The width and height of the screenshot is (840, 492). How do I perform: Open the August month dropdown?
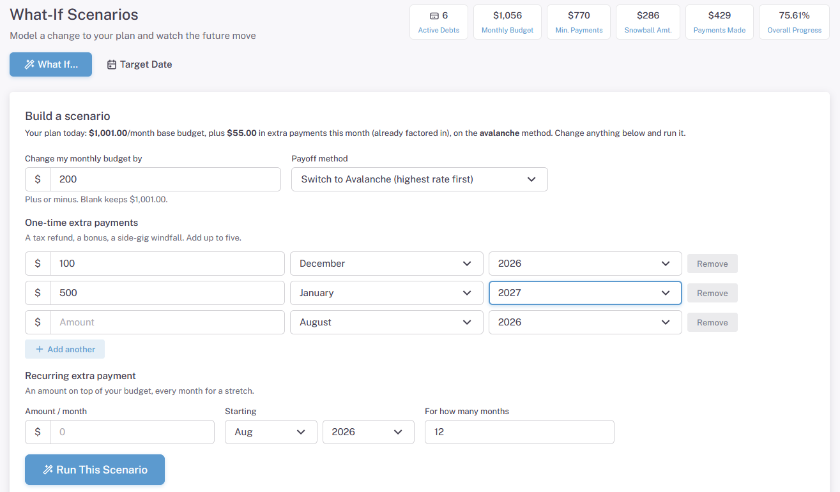386,322
